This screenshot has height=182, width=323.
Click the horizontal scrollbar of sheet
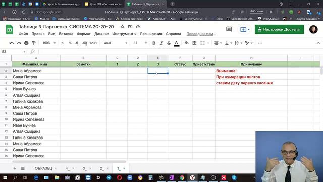click(x=69, y=162)
